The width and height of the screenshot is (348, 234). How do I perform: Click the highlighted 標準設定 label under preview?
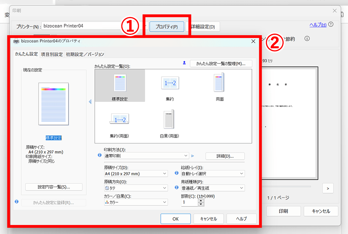coord(54,138)
